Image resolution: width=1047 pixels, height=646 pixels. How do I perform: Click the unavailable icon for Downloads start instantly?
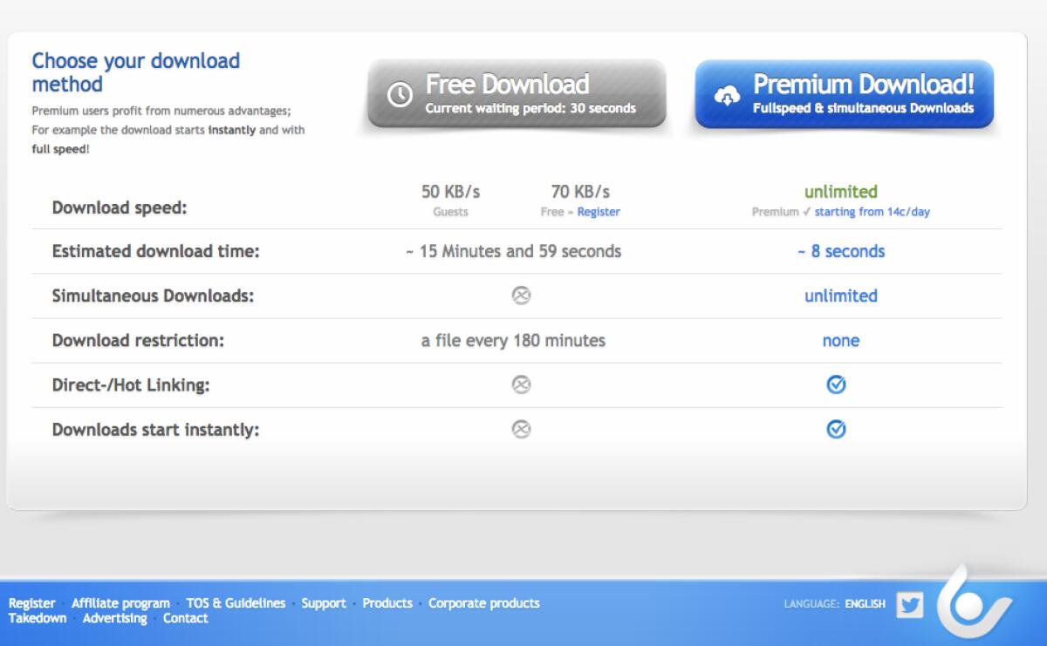(x=521, y=429)
